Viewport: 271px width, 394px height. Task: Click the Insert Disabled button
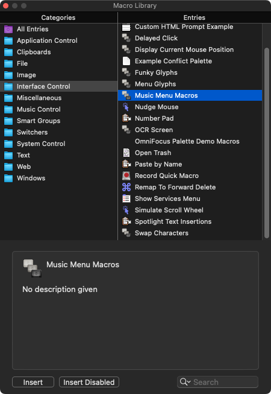(x=89, y=382)
